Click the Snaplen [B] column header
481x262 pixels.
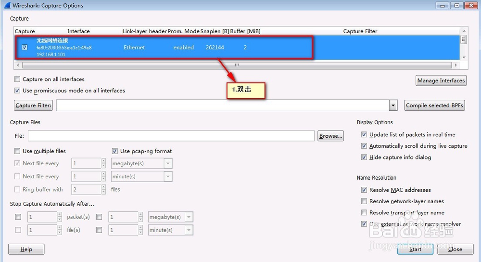click(215, 31)
